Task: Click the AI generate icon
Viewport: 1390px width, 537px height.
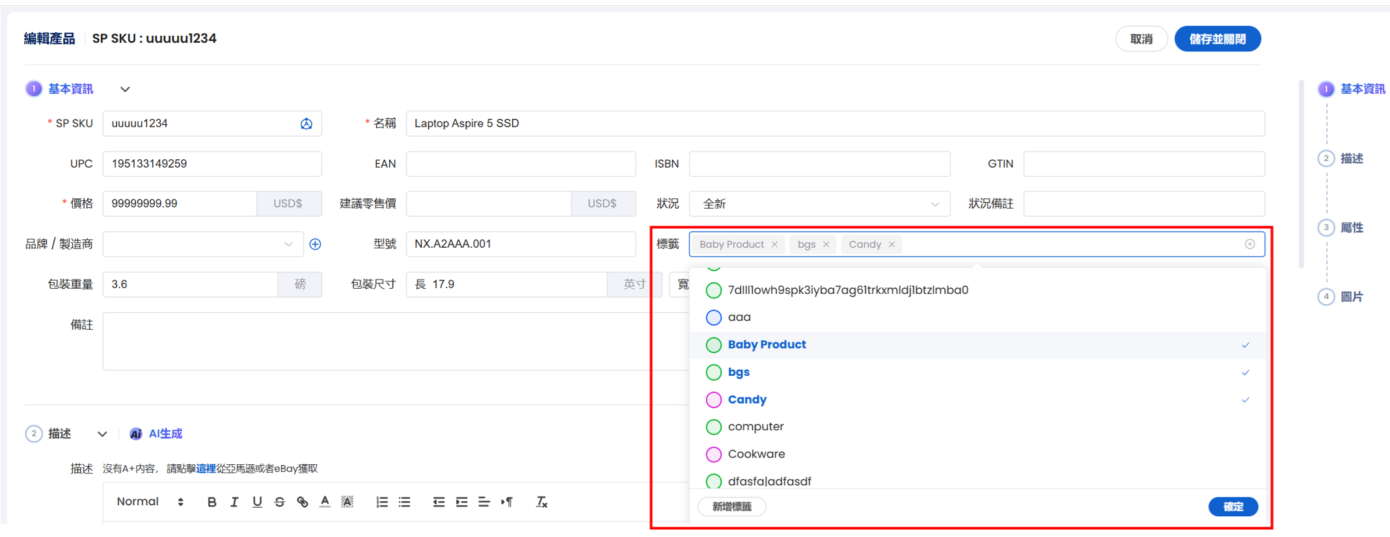Action: (135, 434)
